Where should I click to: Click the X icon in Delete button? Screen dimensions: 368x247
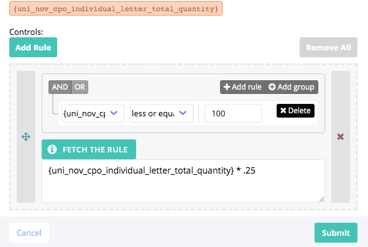pyautogui.click(x=283, y=110)
